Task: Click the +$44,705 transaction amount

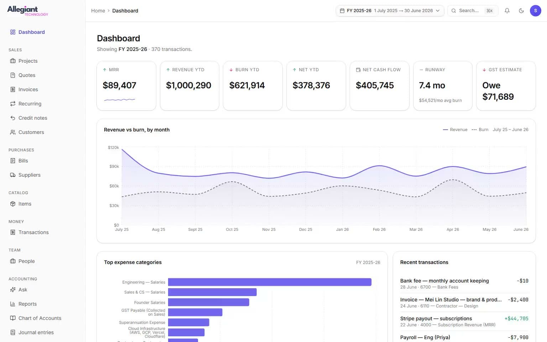Action: (516, 318)
